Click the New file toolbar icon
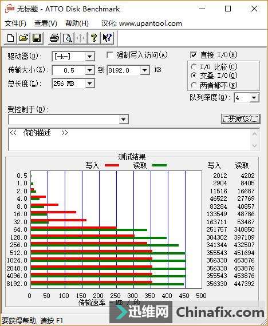This screenshot has height=326, width=268. point(11,38)
